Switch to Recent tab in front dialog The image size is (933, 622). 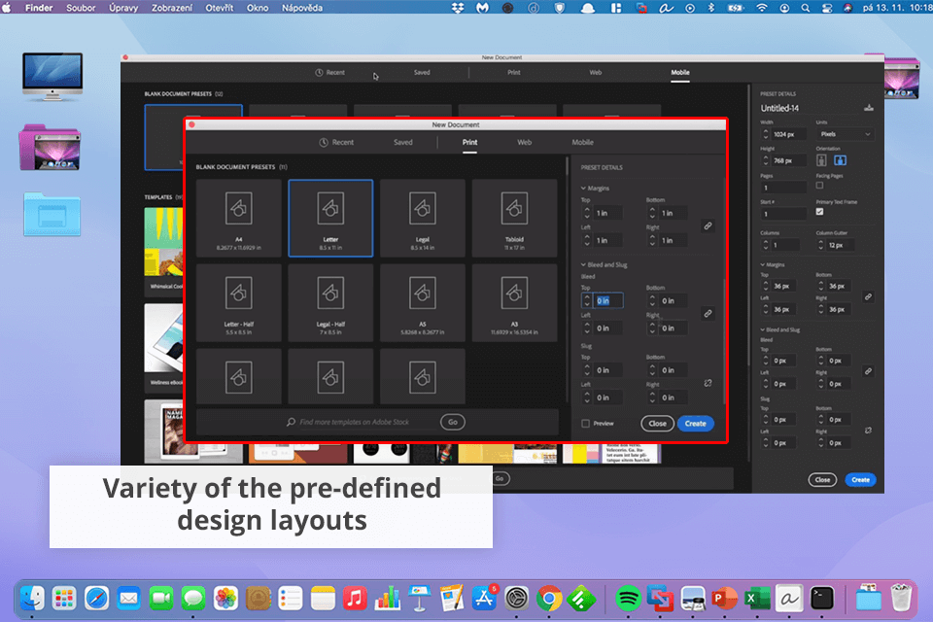tap(336, 143)
